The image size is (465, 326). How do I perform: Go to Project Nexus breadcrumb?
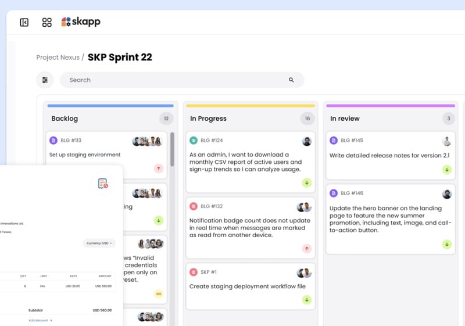(58, 58)
